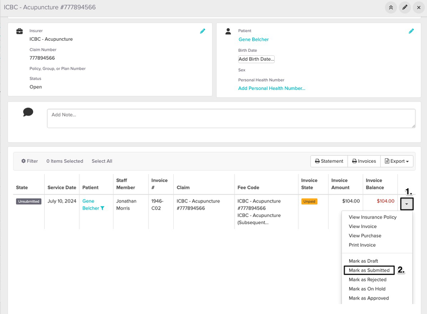The height and width of the screenshot is (314, 427).
Task: Select Mark as On Hold
Action: point(367,289)
